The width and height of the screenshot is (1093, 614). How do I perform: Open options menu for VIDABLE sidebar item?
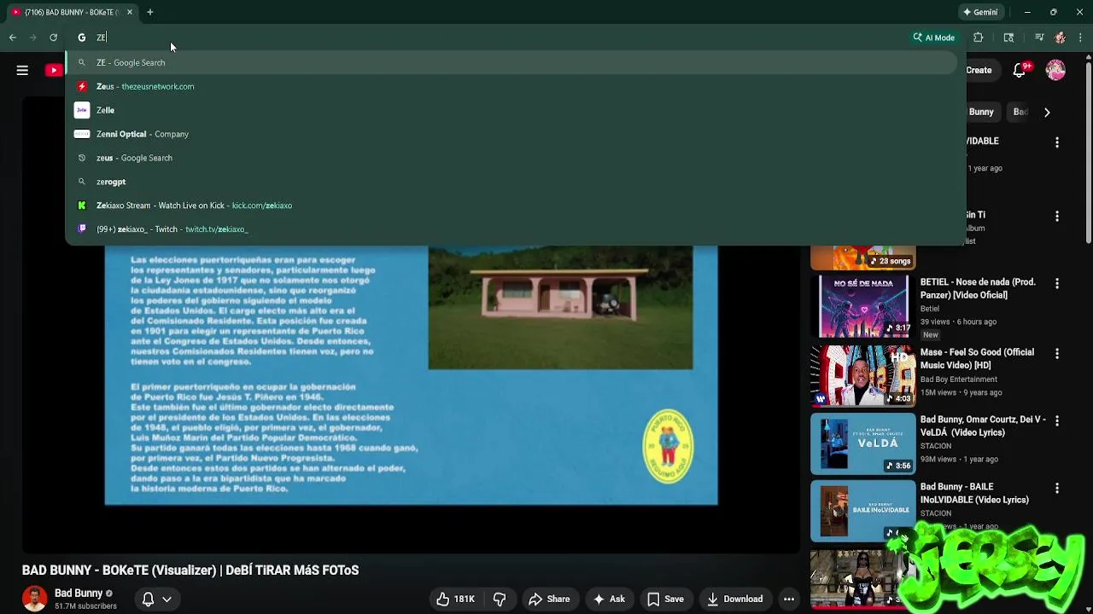coord(1057,142)
